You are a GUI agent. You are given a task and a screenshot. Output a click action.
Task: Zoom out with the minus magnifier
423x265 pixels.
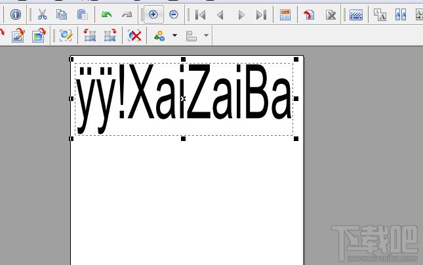[x=174, y=14]
